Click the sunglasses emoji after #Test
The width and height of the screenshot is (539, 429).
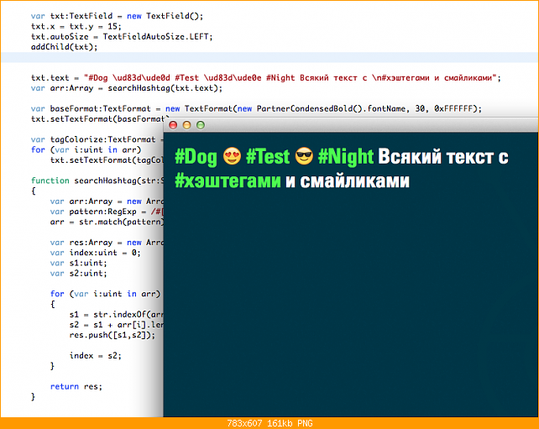[x=304, y=156]
